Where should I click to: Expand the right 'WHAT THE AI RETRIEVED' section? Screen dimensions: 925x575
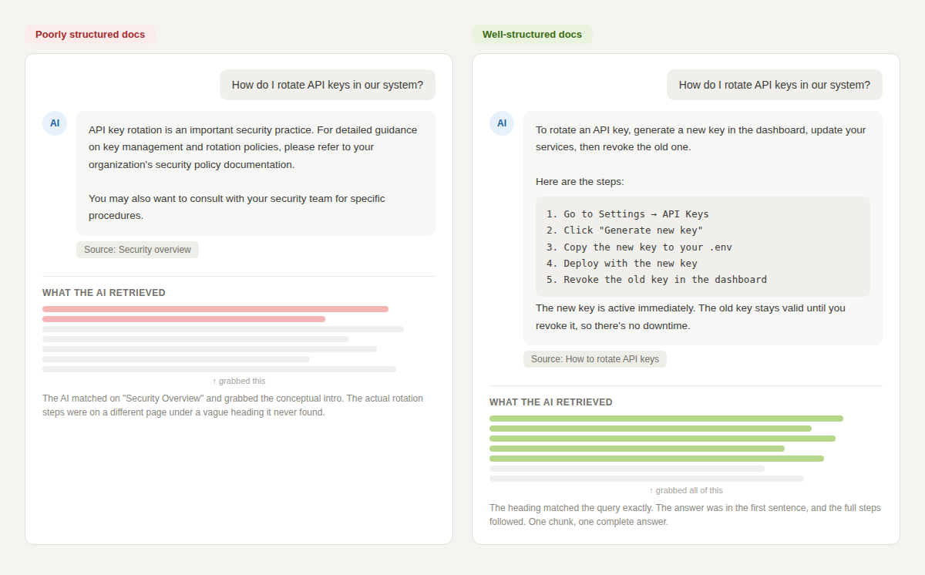click(x=550, y=402)
